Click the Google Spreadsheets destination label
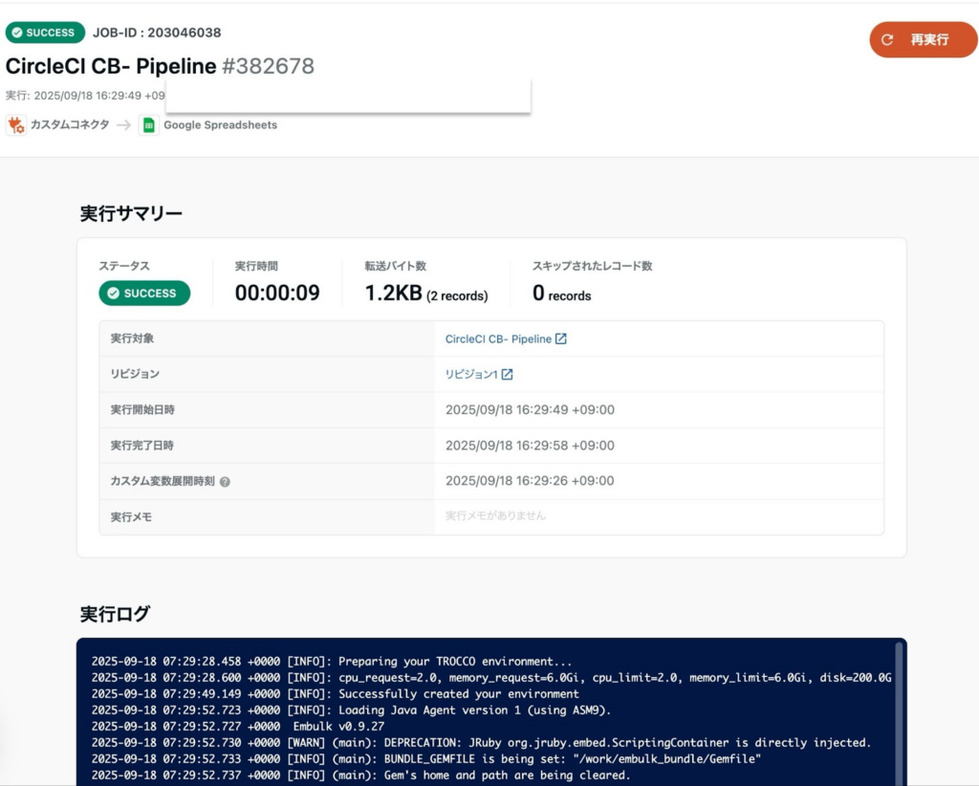This screenshot has width=979, height=786. (x=220, y=125)
